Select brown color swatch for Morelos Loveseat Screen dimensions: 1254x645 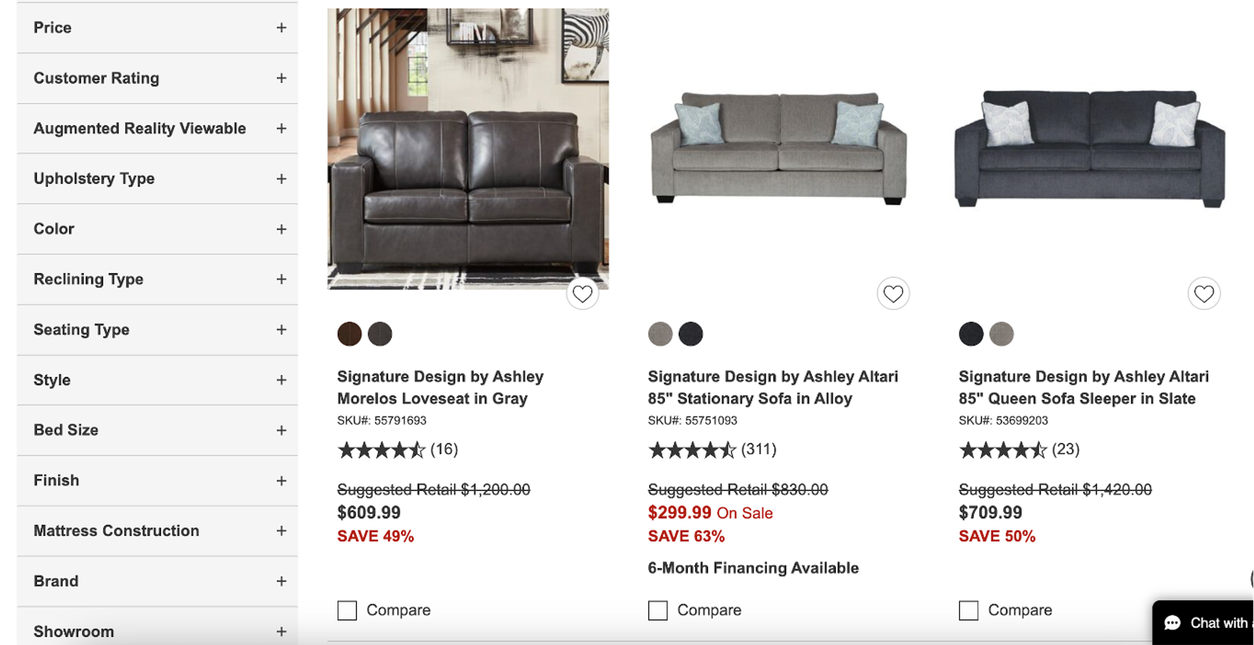[x=349, y=334]
